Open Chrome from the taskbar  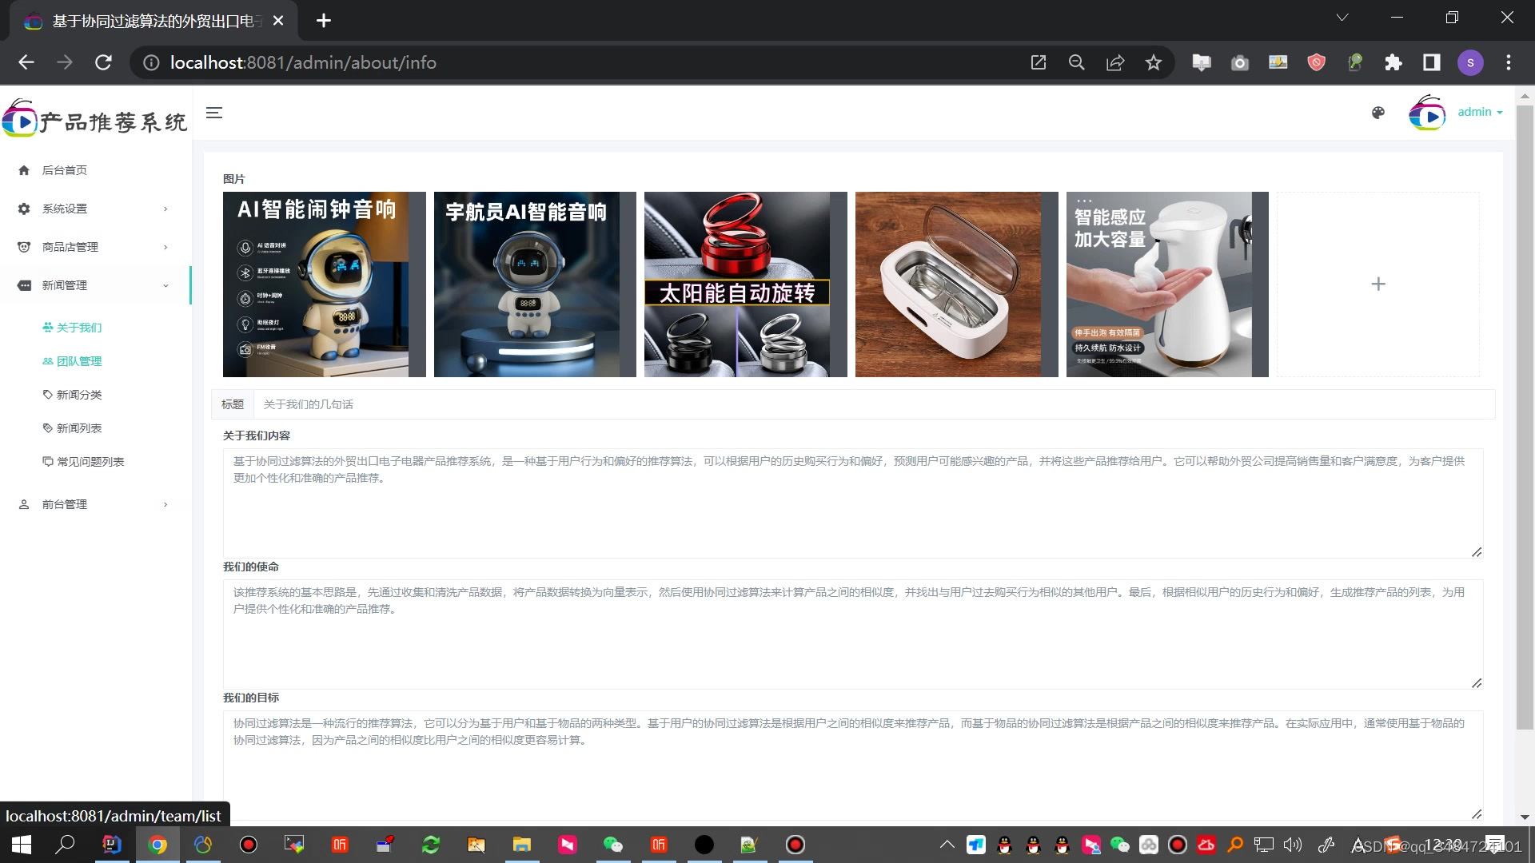click(x=157, y=845)
